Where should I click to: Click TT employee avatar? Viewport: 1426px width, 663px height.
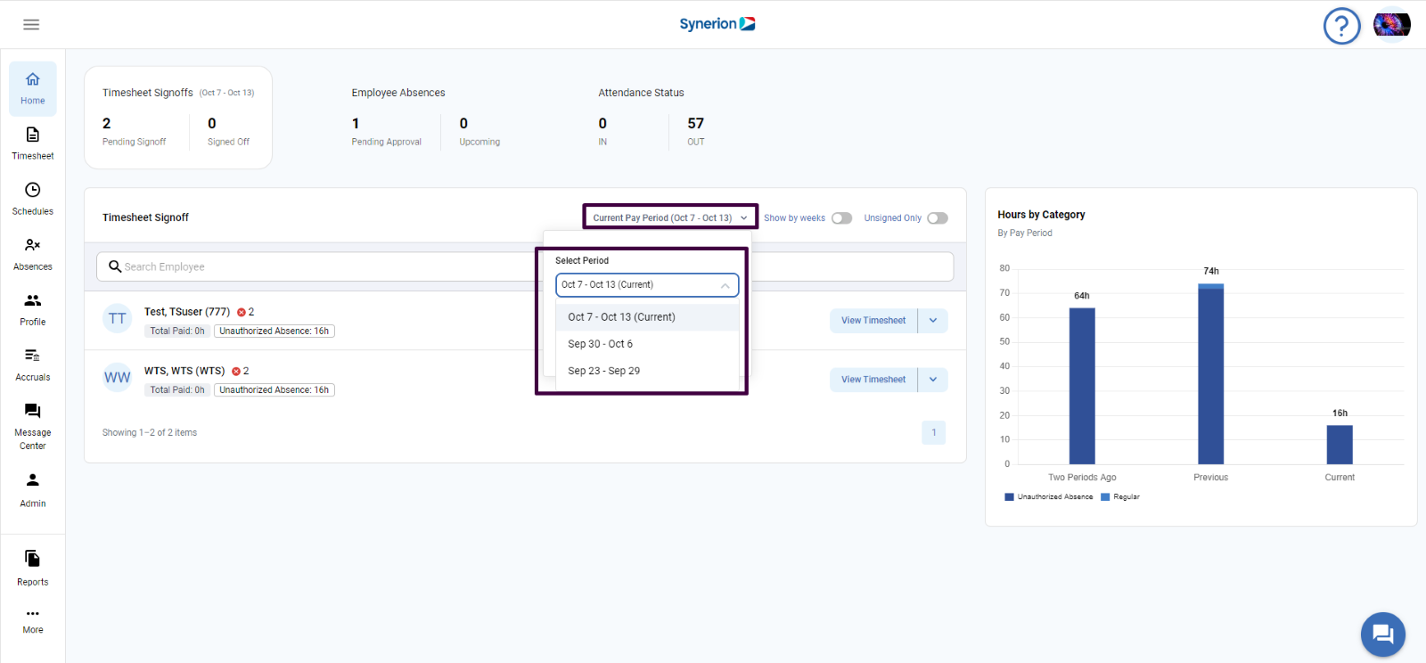[x=118, y=319]
